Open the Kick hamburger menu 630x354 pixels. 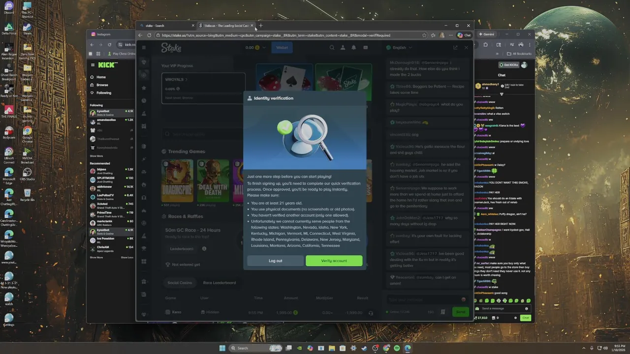(93, 65)
